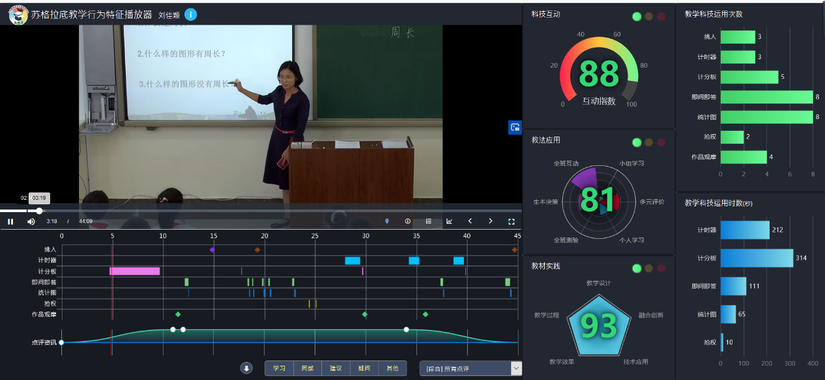The width and height of the screenshot is (825, 380).
Task: Switch to the 学习 comment tab
Action: coord(279,368)
